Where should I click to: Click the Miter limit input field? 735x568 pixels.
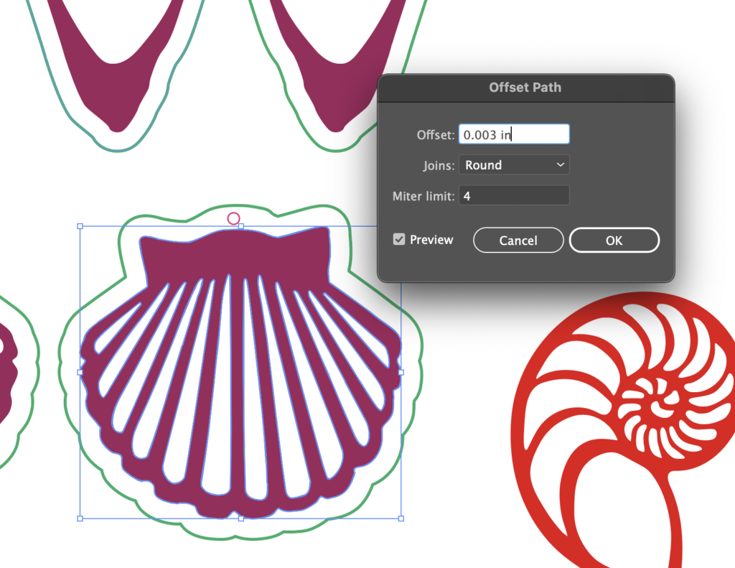(514, 195)
